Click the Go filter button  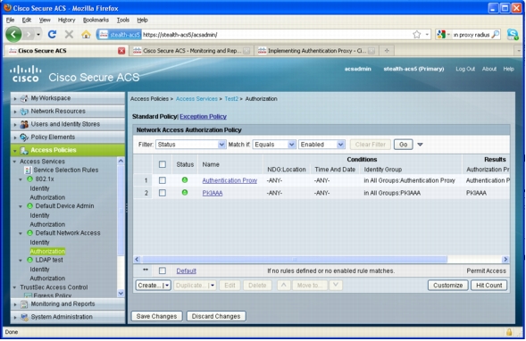(x=404, y=145)
